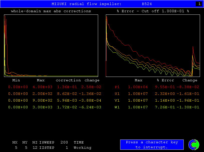This screenshot has width=204, height=152.
Task: Select the P1 error value 9.55E-01
Action: [165, 87]
